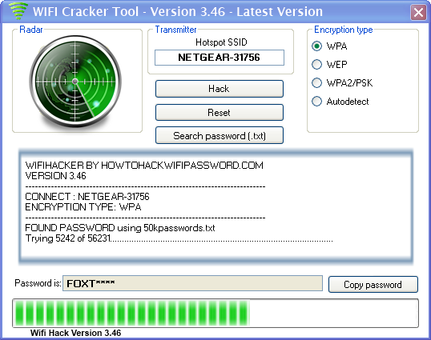Click the green radar display image
431x340 pixels.
click(75, 82)
